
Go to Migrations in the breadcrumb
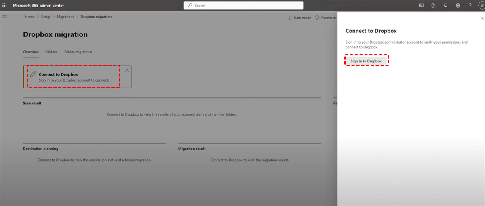[x=65, y=17]
